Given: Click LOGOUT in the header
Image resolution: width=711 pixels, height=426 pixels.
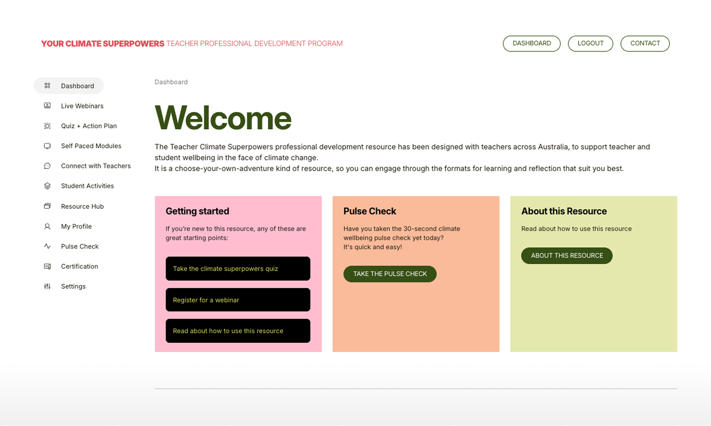Looking at the screenshot, I should 590,43.
